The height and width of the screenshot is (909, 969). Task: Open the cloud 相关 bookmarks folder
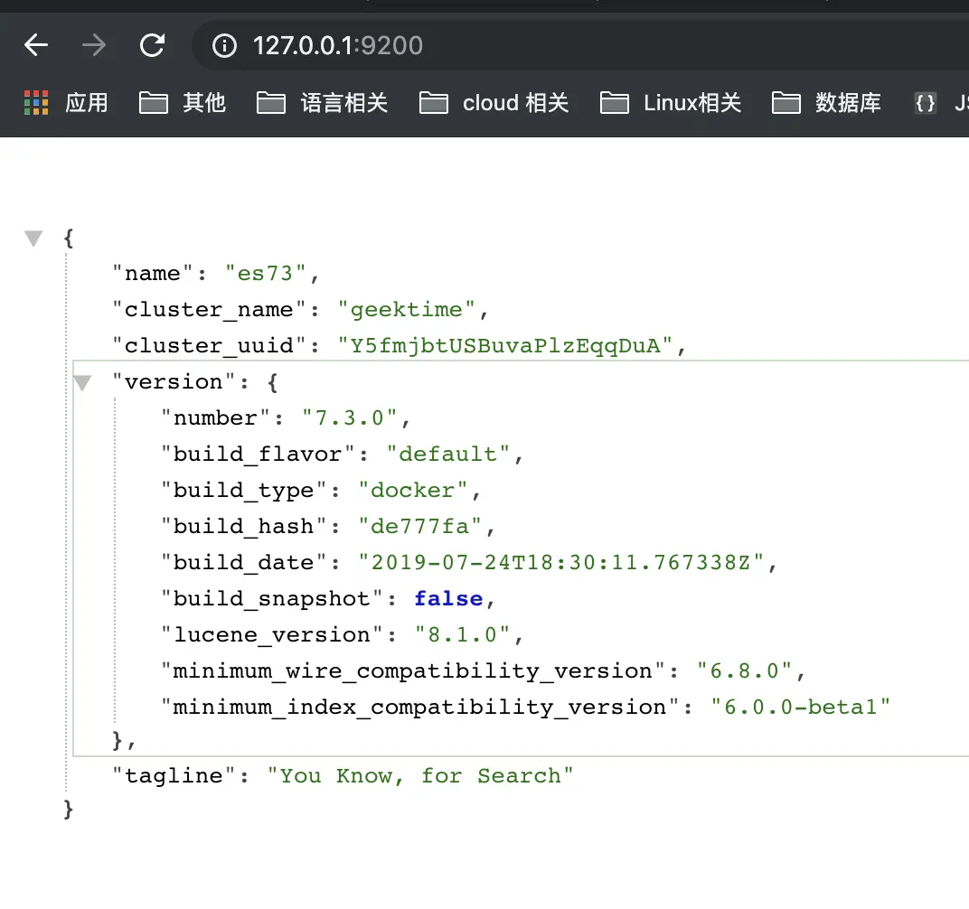pos(494,103)
